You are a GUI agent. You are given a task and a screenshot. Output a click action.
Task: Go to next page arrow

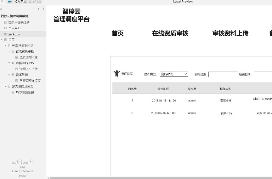pyautogui.click(x=43, y=9)
